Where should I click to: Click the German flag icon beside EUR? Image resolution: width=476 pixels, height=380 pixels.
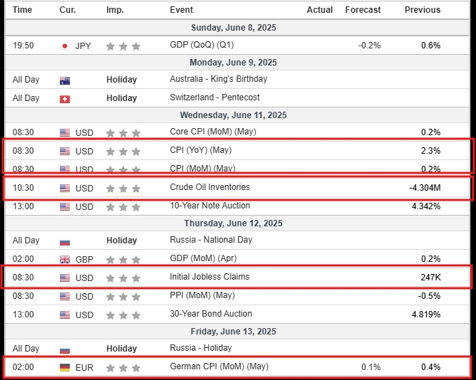click(65, 367)
